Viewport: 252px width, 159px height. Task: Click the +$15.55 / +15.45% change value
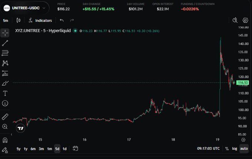(98, 9)
